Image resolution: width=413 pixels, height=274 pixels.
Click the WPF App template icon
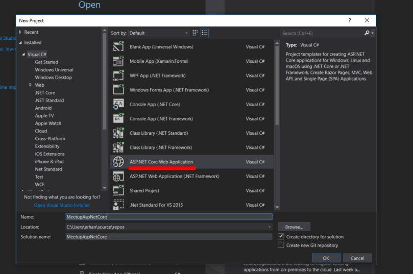pos(118,76)
